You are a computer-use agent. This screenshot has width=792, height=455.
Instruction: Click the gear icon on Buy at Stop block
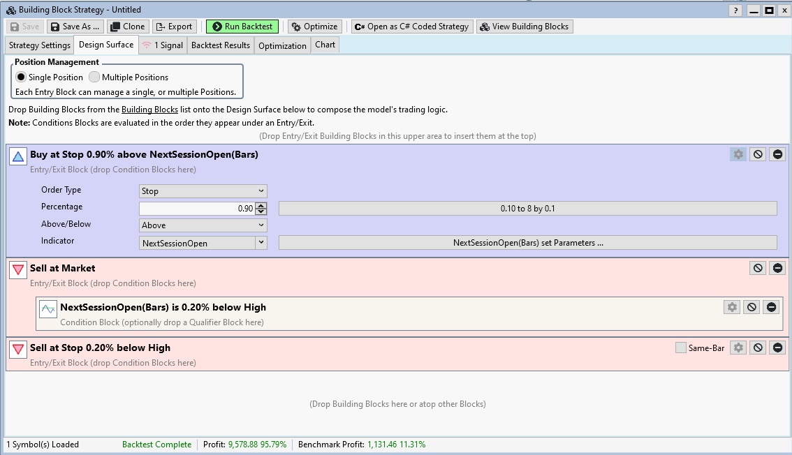coord(738,154)
